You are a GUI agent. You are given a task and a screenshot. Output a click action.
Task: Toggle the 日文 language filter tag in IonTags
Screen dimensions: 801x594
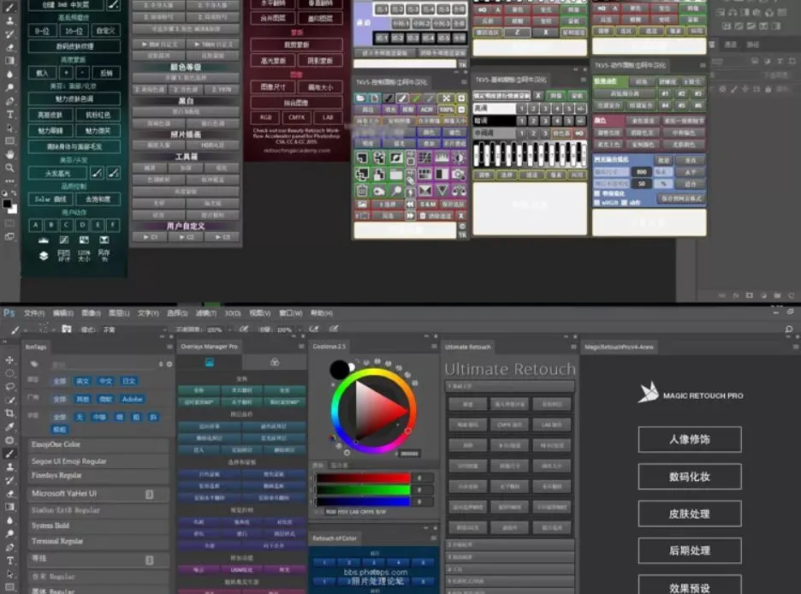(x=128, y=381)
